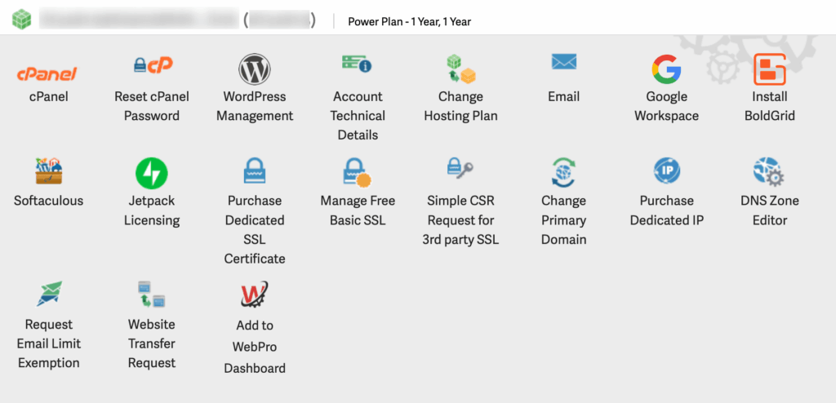
Task: Open the Website Transfer Request label
Action: tap(152, 343)
